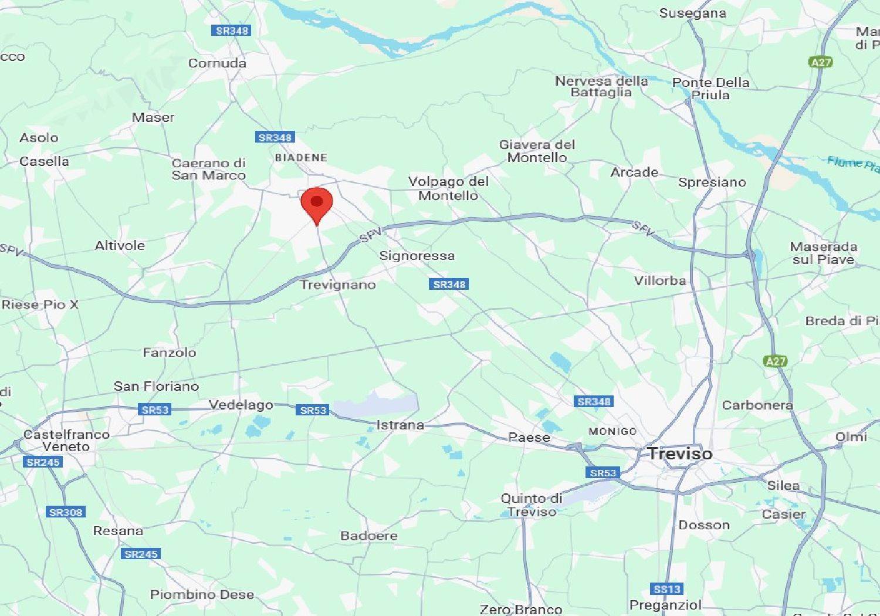This screenshot has width=880, height=616.
Task: Click the Quinto di Treviso label
Action: point(532,505)
